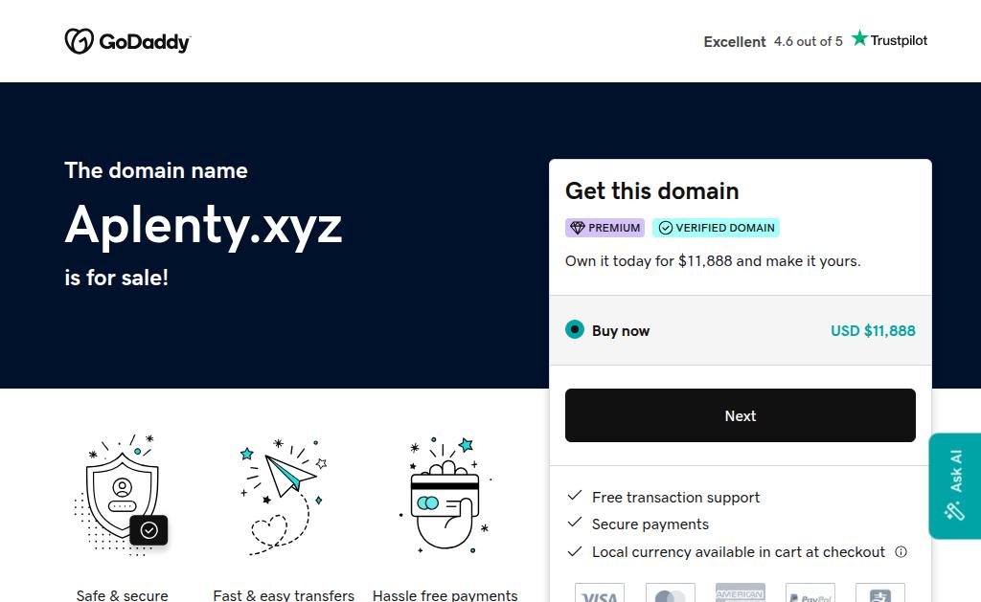
Task: Click the American Express card icon
Action: pyautogui.click(x=741, y=594)
